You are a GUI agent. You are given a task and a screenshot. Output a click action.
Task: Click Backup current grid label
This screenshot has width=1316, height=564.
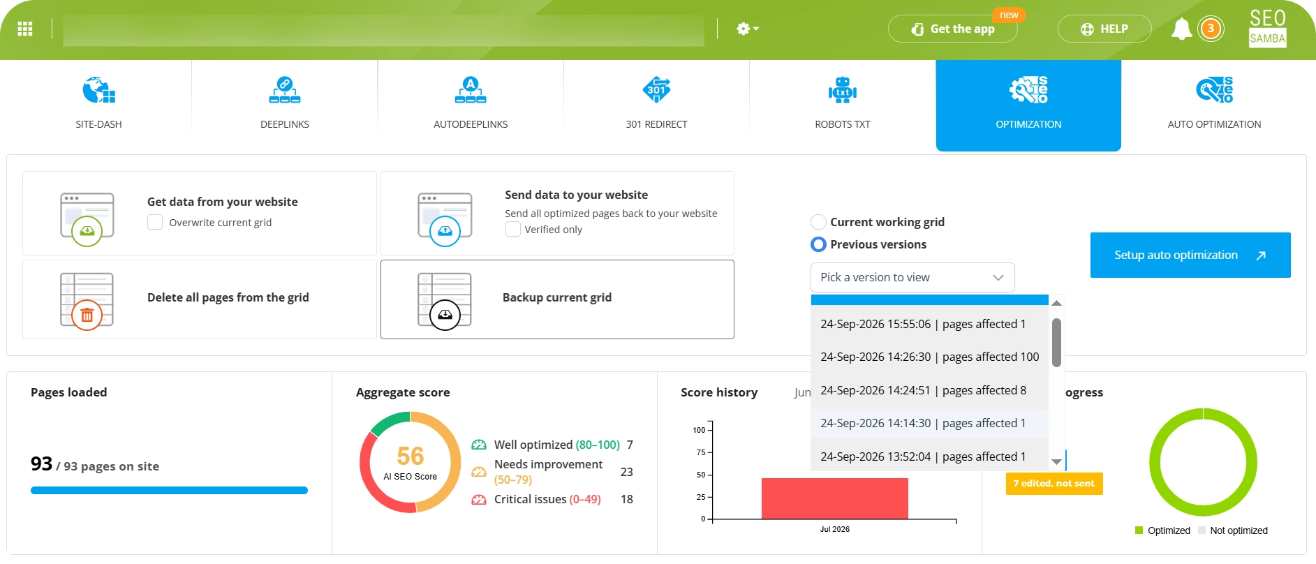[x=557, y=297]
